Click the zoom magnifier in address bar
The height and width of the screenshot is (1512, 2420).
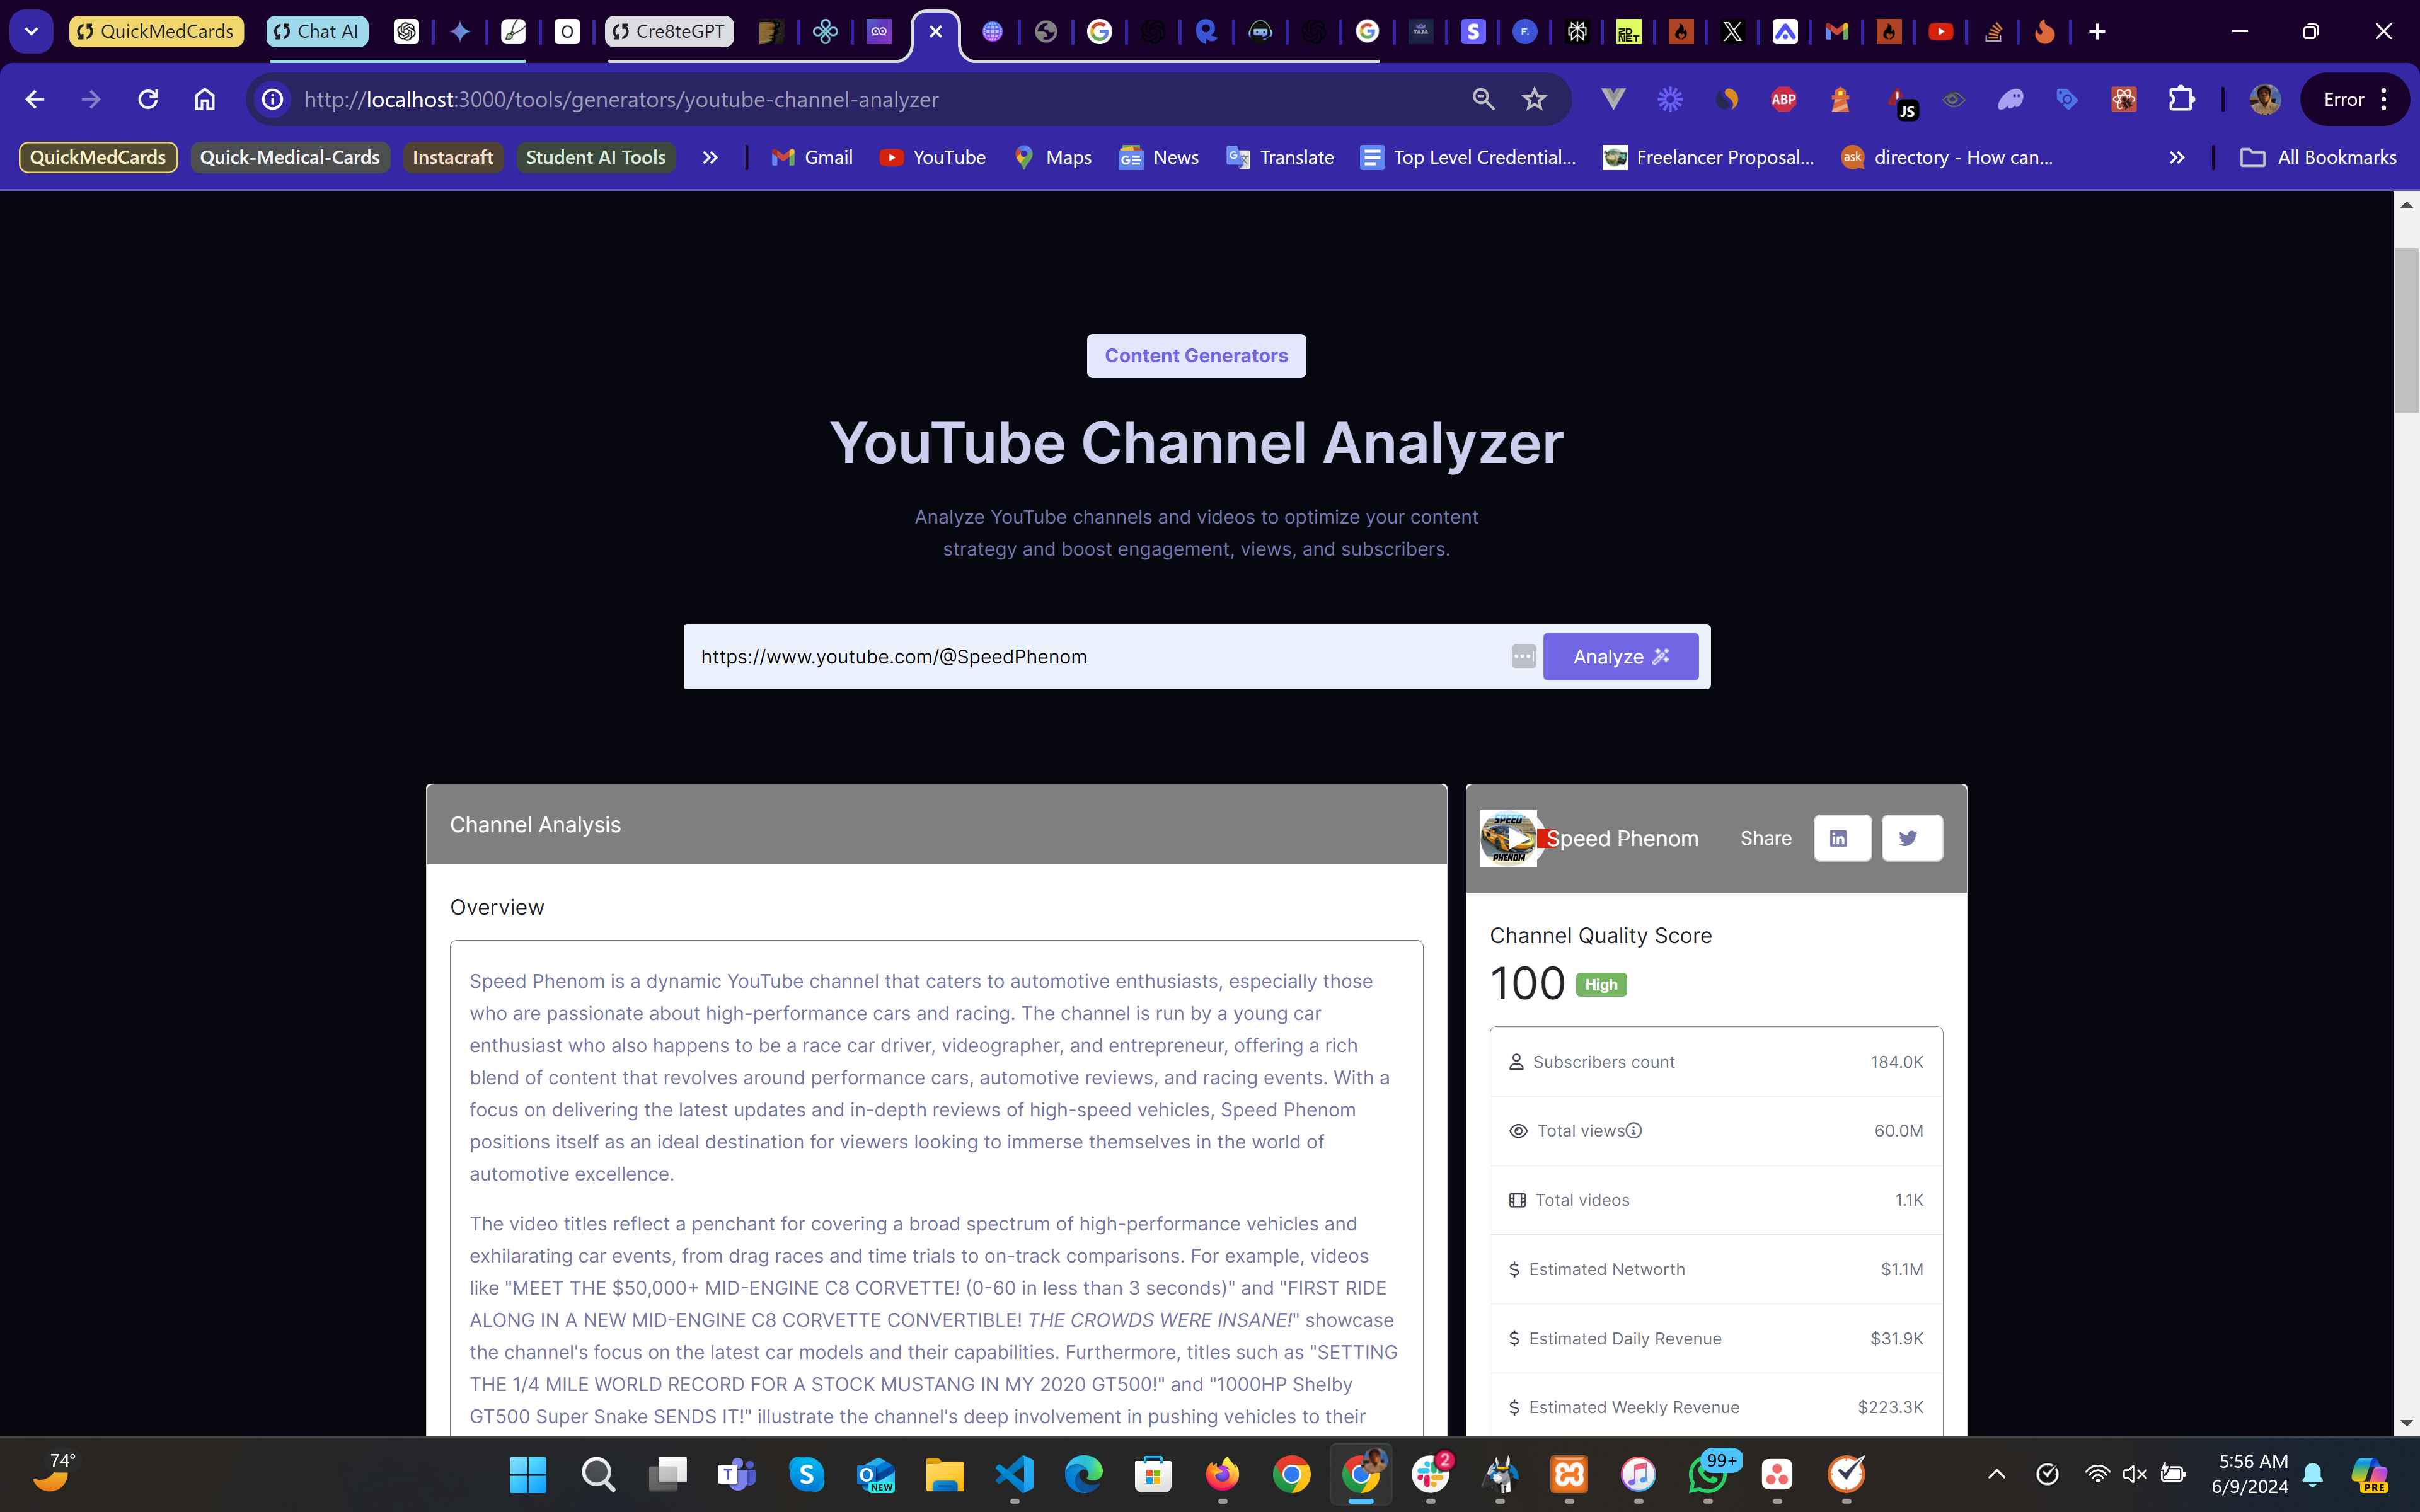(1483, 99)
